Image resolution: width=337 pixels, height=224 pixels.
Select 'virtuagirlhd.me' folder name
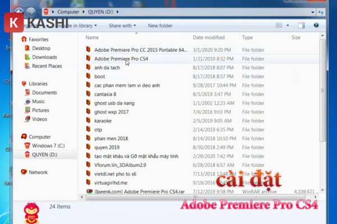[111, 183]
